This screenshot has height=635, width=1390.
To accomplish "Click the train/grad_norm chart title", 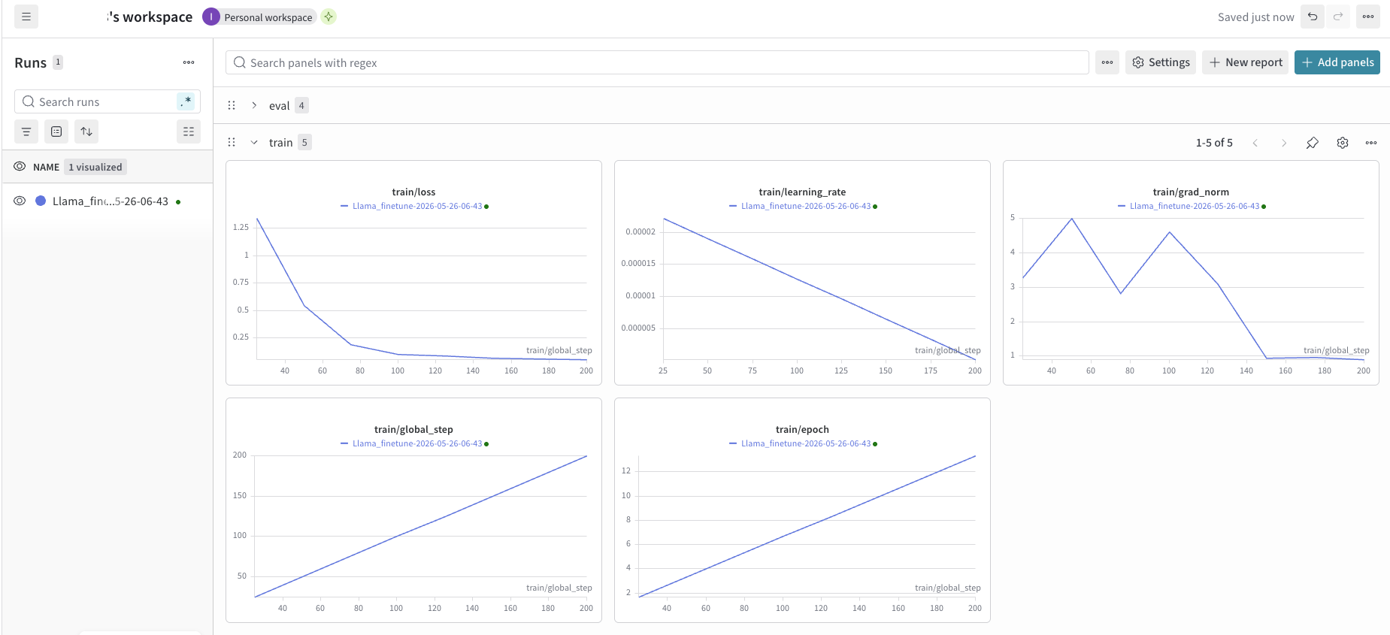I will pos(1191,192).
